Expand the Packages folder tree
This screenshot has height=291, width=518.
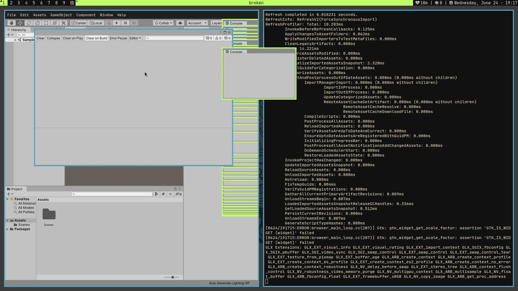pyautogui.click(x=8, y=229)
